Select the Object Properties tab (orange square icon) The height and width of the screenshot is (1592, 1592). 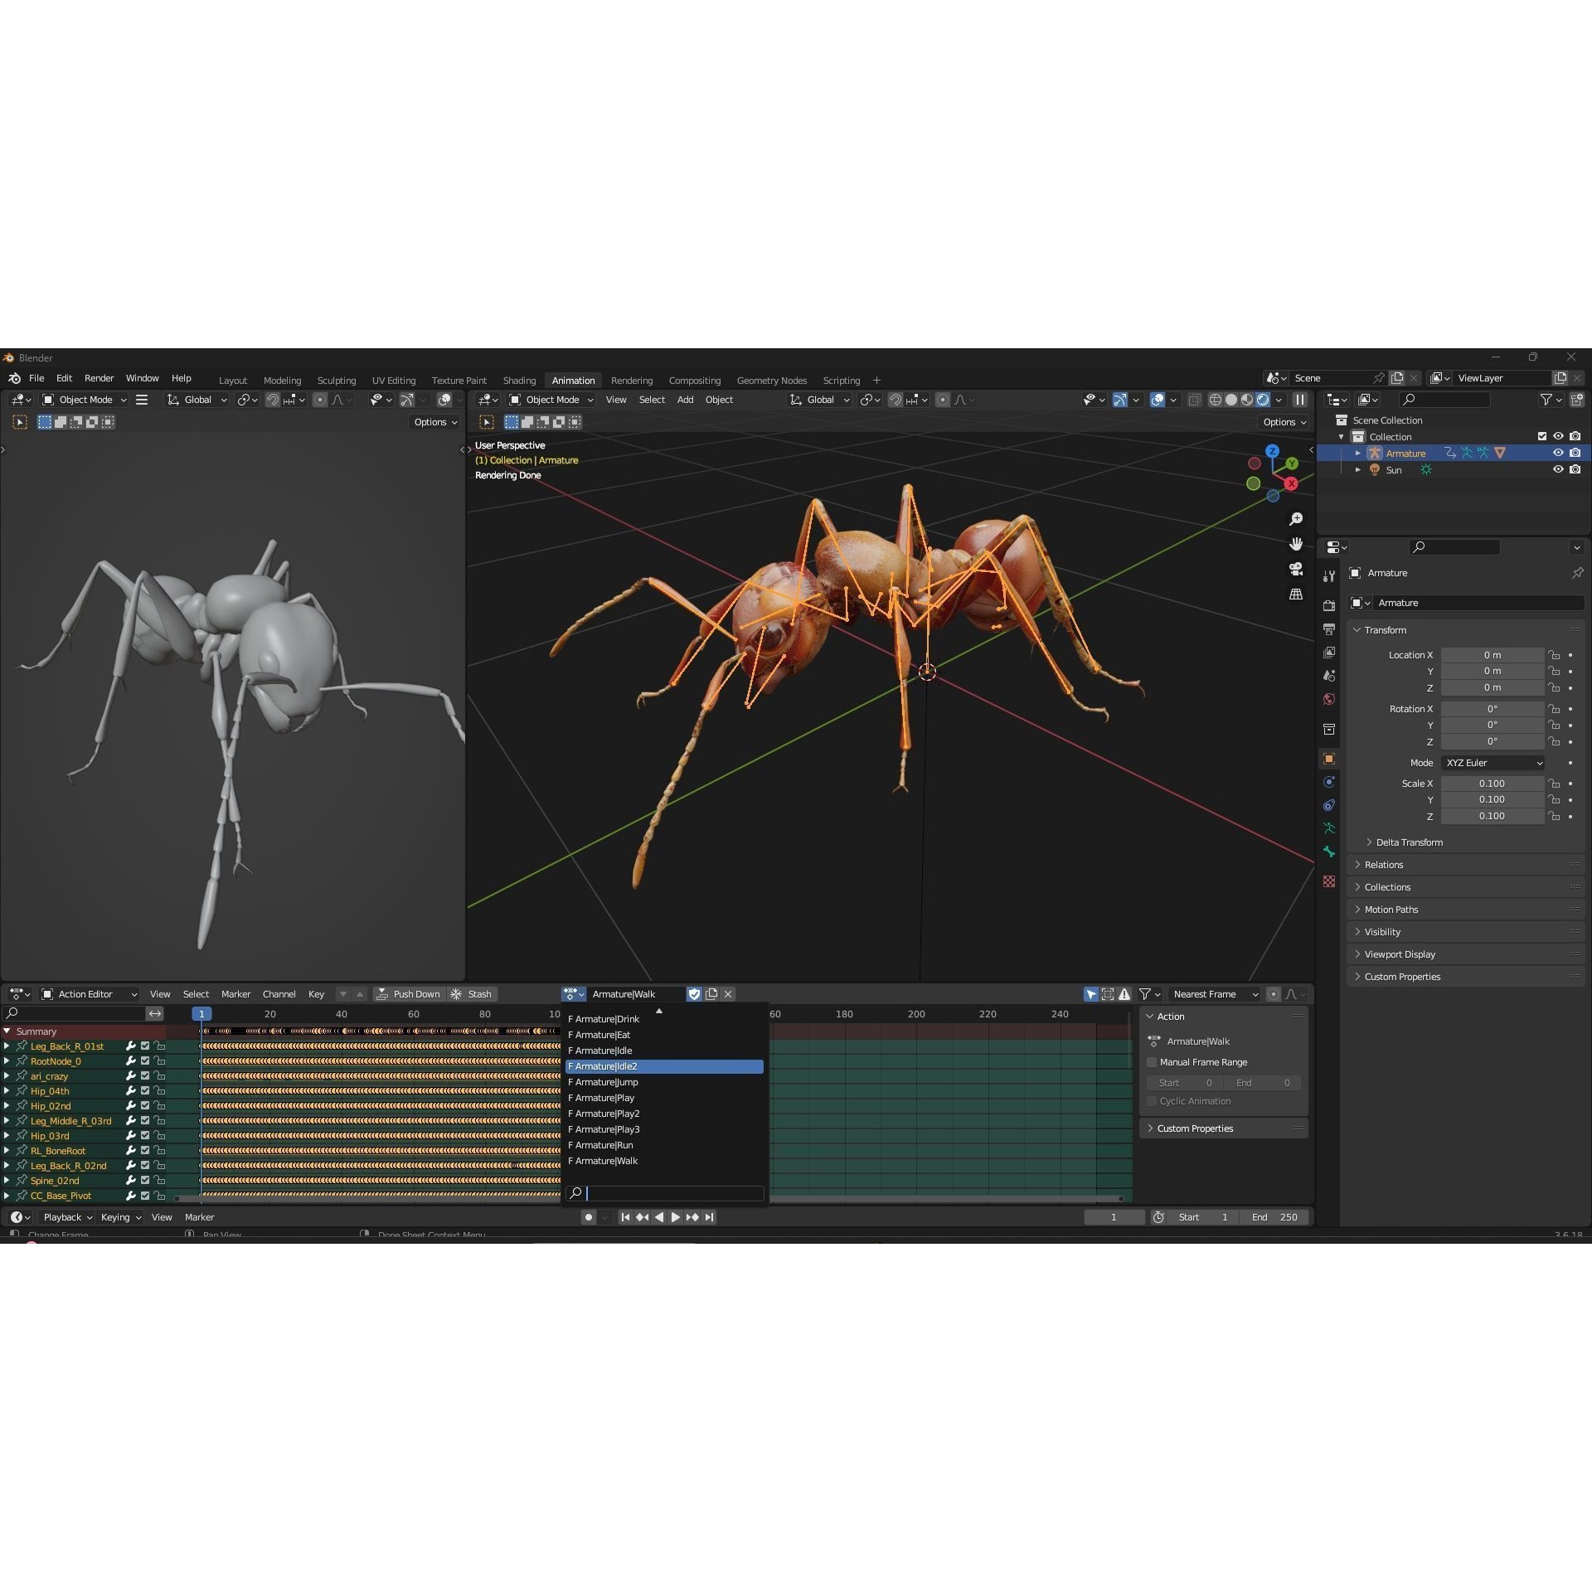pyautogui.click(x=1329, y=759)
